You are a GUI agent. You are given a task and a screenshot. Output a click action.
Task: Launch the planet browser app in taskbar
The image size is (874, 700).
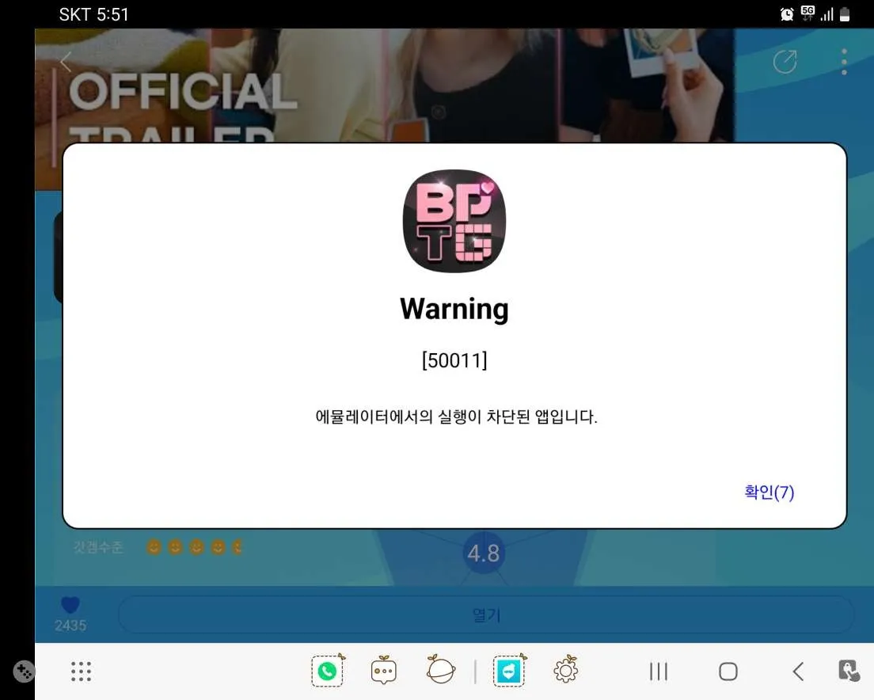pyautogui.click(x=440, y=671)
